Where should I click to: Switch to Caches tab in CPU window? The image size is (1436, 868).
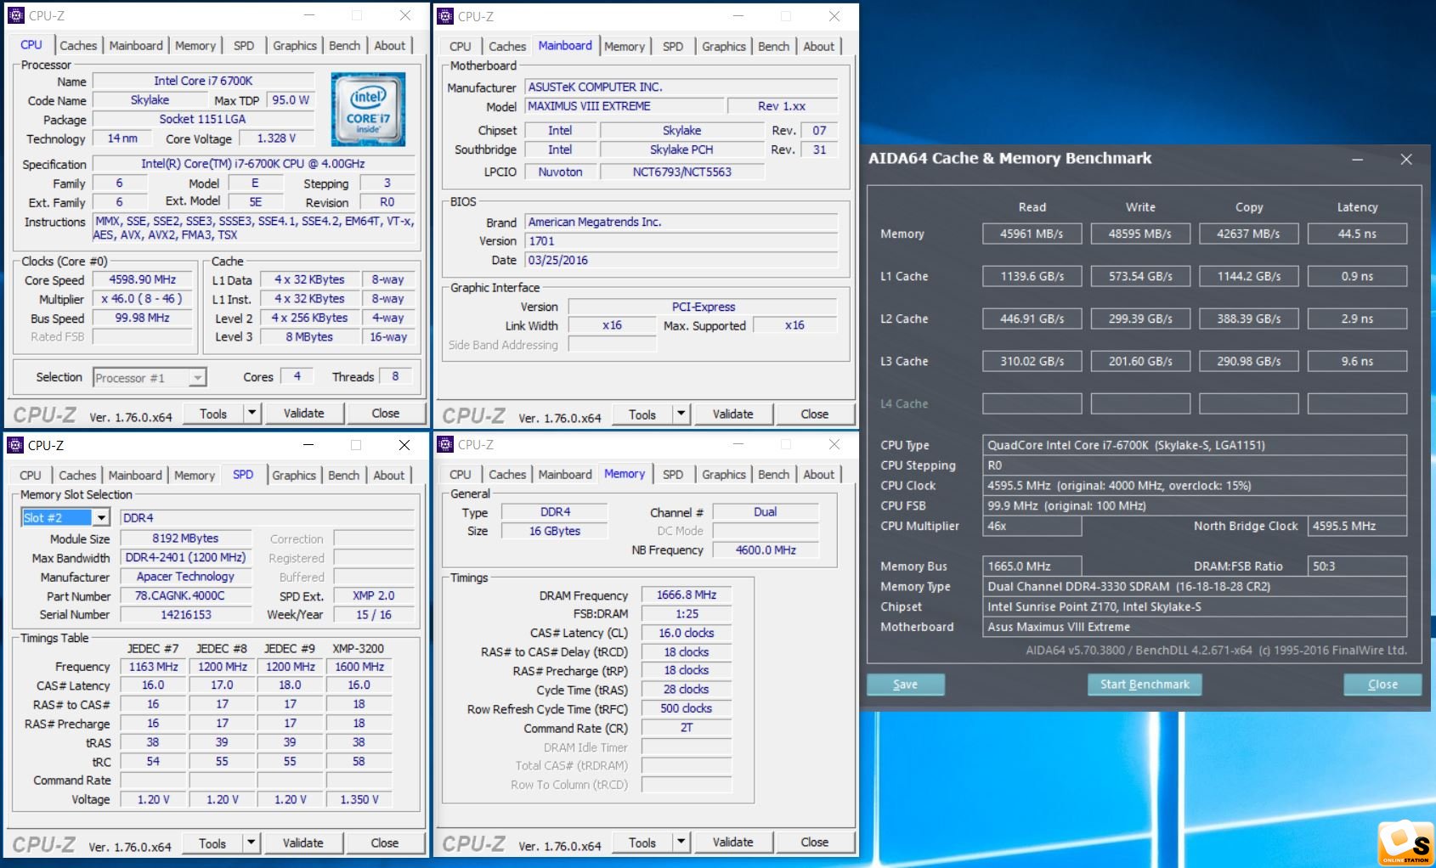point(78,46)
